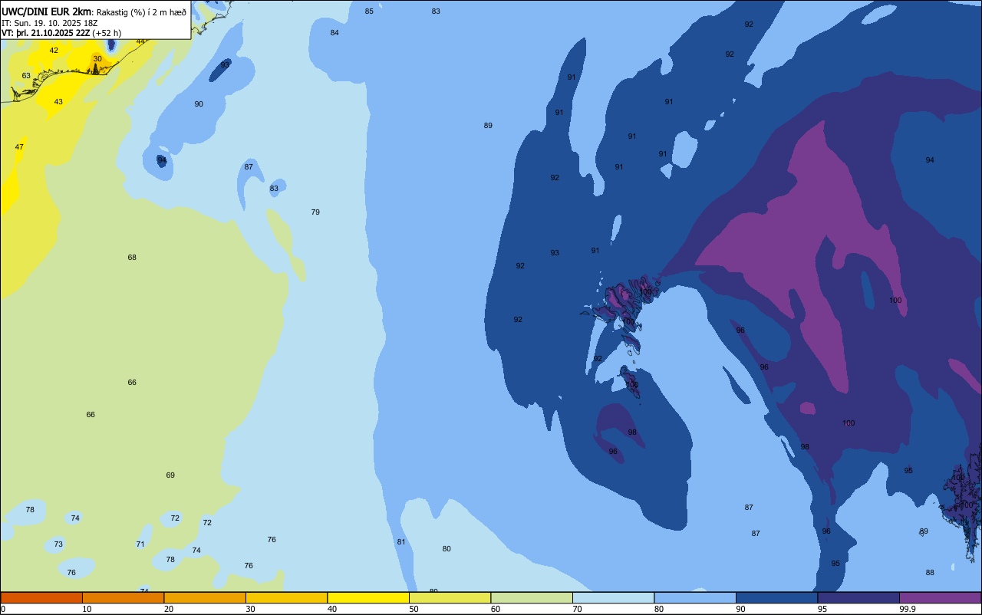Click the '99.9' legend tick label

click(908, 609)
